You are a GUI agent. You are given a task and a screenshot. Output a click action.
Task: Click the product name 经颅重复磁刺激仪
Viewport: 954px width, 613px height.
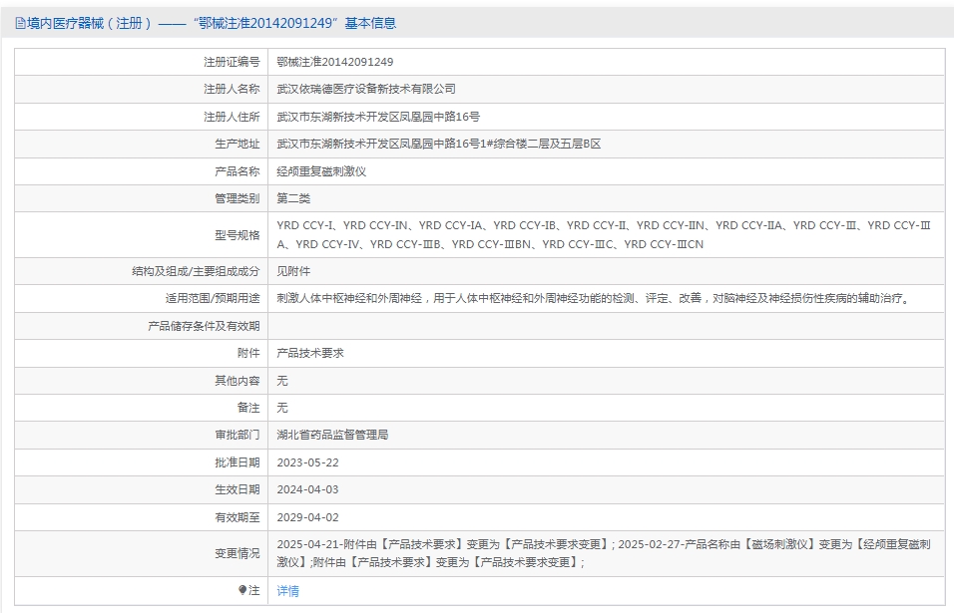coord(321,171)
